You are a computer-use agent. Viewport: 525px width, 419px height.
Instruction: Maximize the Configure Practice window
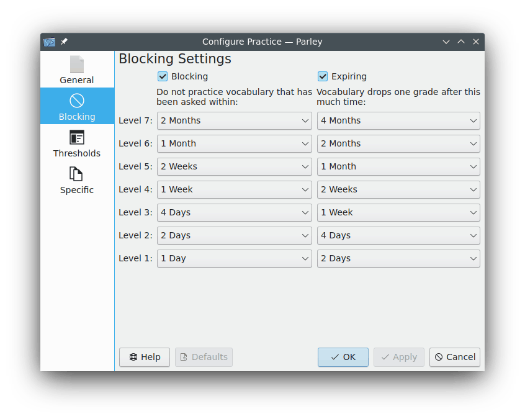[x=461, y=42]
